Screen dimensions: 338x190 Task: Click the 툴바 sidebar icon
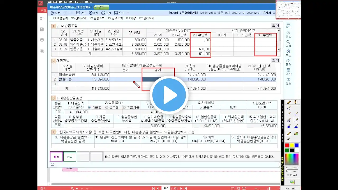click(x=289, y=25)
